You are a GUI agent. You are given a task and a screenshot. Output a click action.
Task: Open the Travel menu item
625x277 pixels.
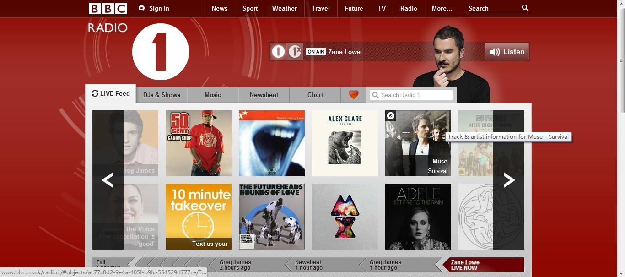click(321, 8)
